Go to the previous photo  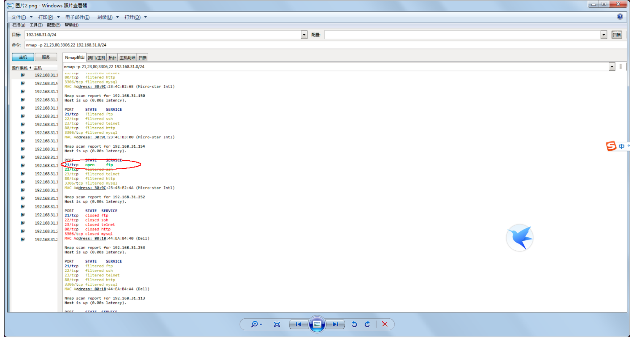tap(299, 324)
